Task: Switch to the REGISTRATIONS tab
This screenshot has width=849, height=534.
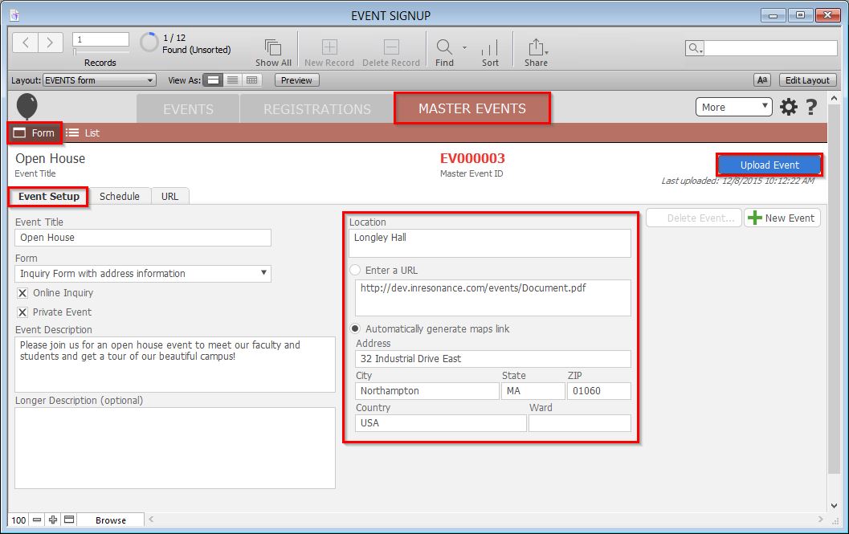Action: [316, 109]
